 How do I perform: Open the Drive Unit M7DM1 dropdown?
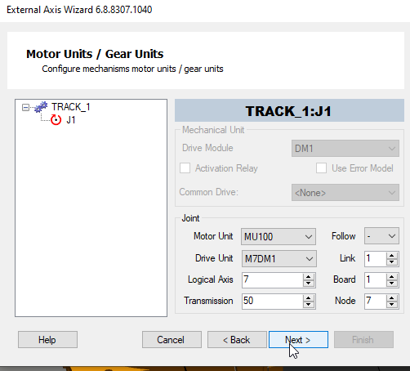pos(279,258)
